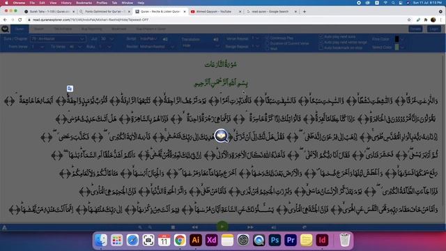The image size is (446, 251).
Task: Go back with Chrome back arrow
Action: [5, 20]
